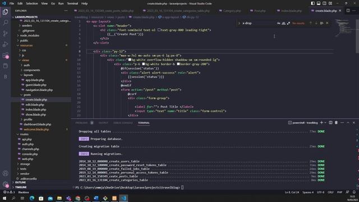
Task: Open Microsoft Edge from taskbar
Action: (32, 198)
